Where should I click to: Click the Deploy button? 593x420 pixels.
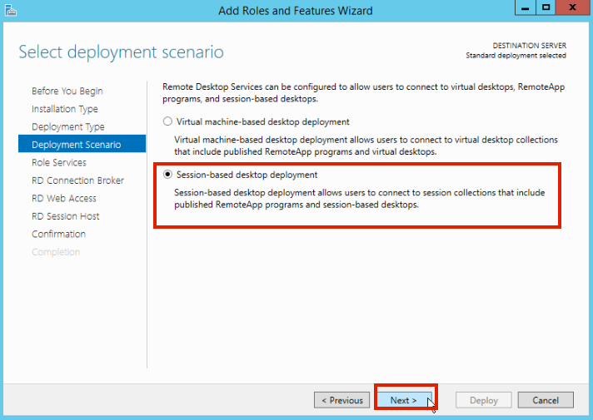(484, 400)
